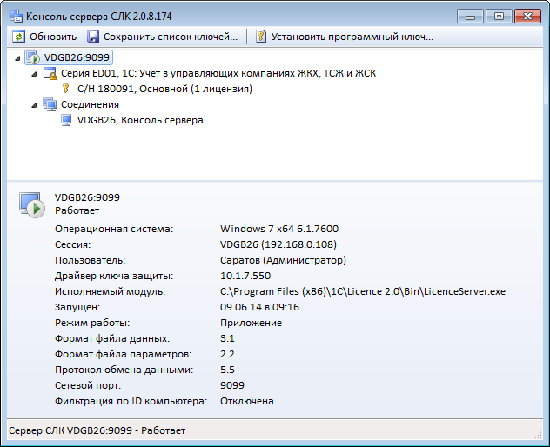Click the key icon for installing software key
Image resolution: width=550 pixels, height=447 pixels.
pos(260,37)
